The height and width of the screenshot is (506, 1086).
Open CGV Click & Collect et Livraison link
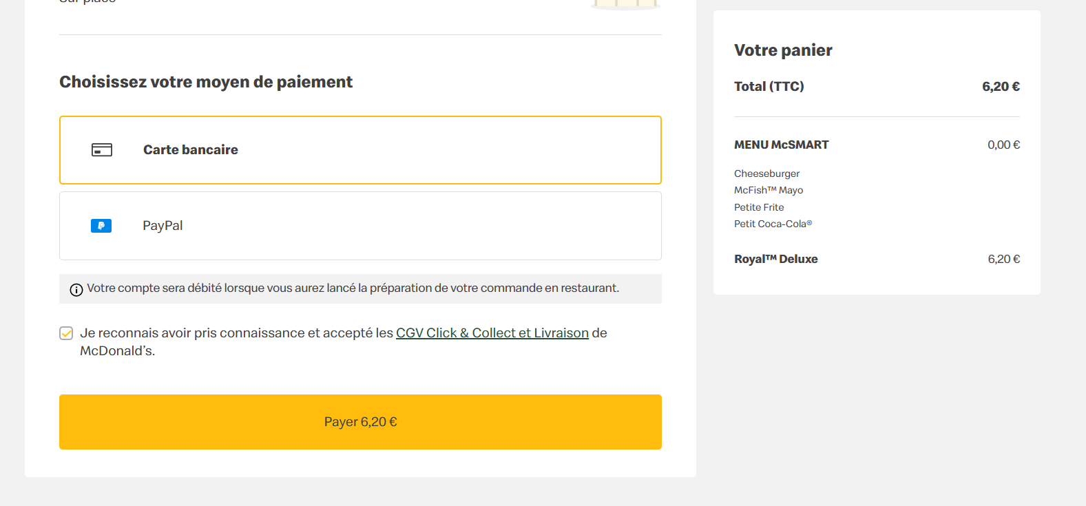[x=492, y=333]
